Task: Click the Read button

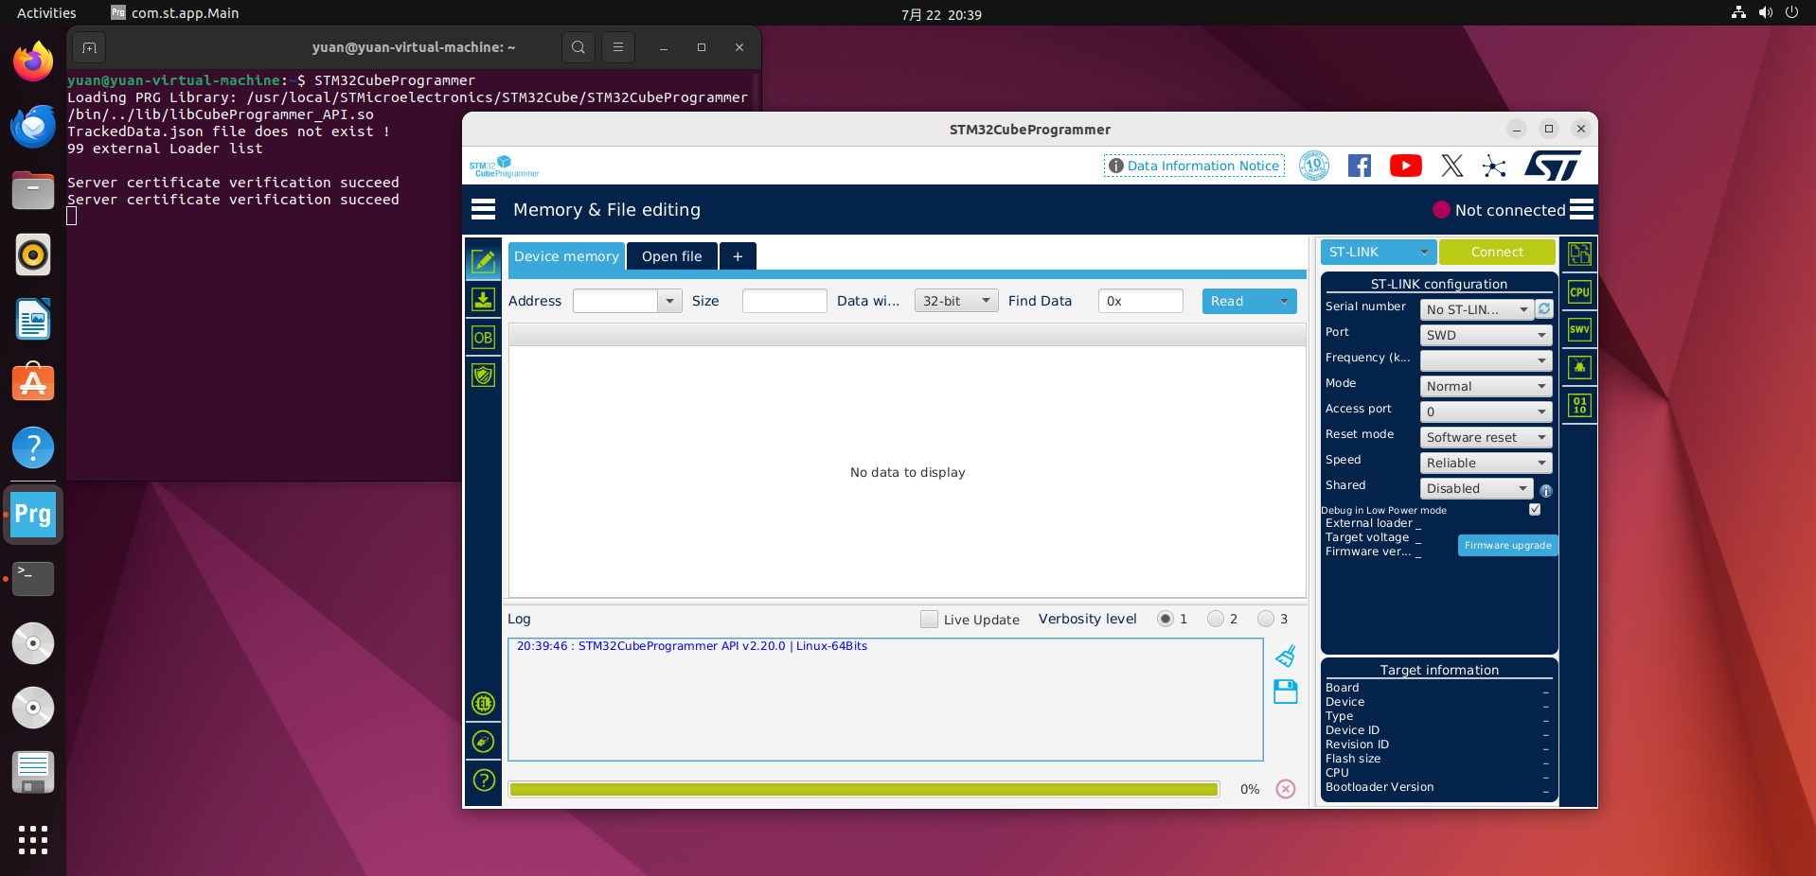Action: click(1237, 301)
